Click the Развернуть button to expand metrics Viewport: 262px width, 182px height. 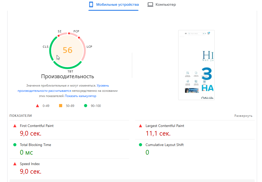click(x=243, y=116)
